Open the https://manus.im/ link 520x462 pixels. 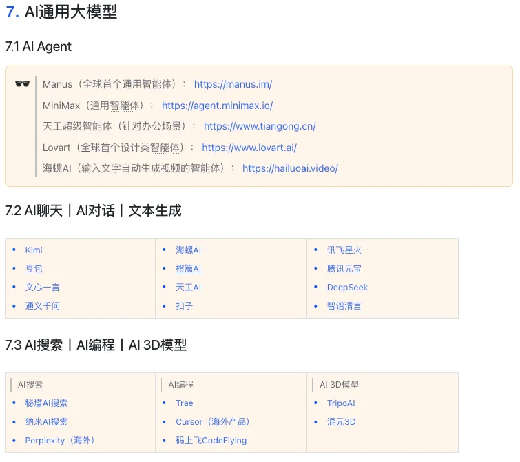(x=233, y=84)
